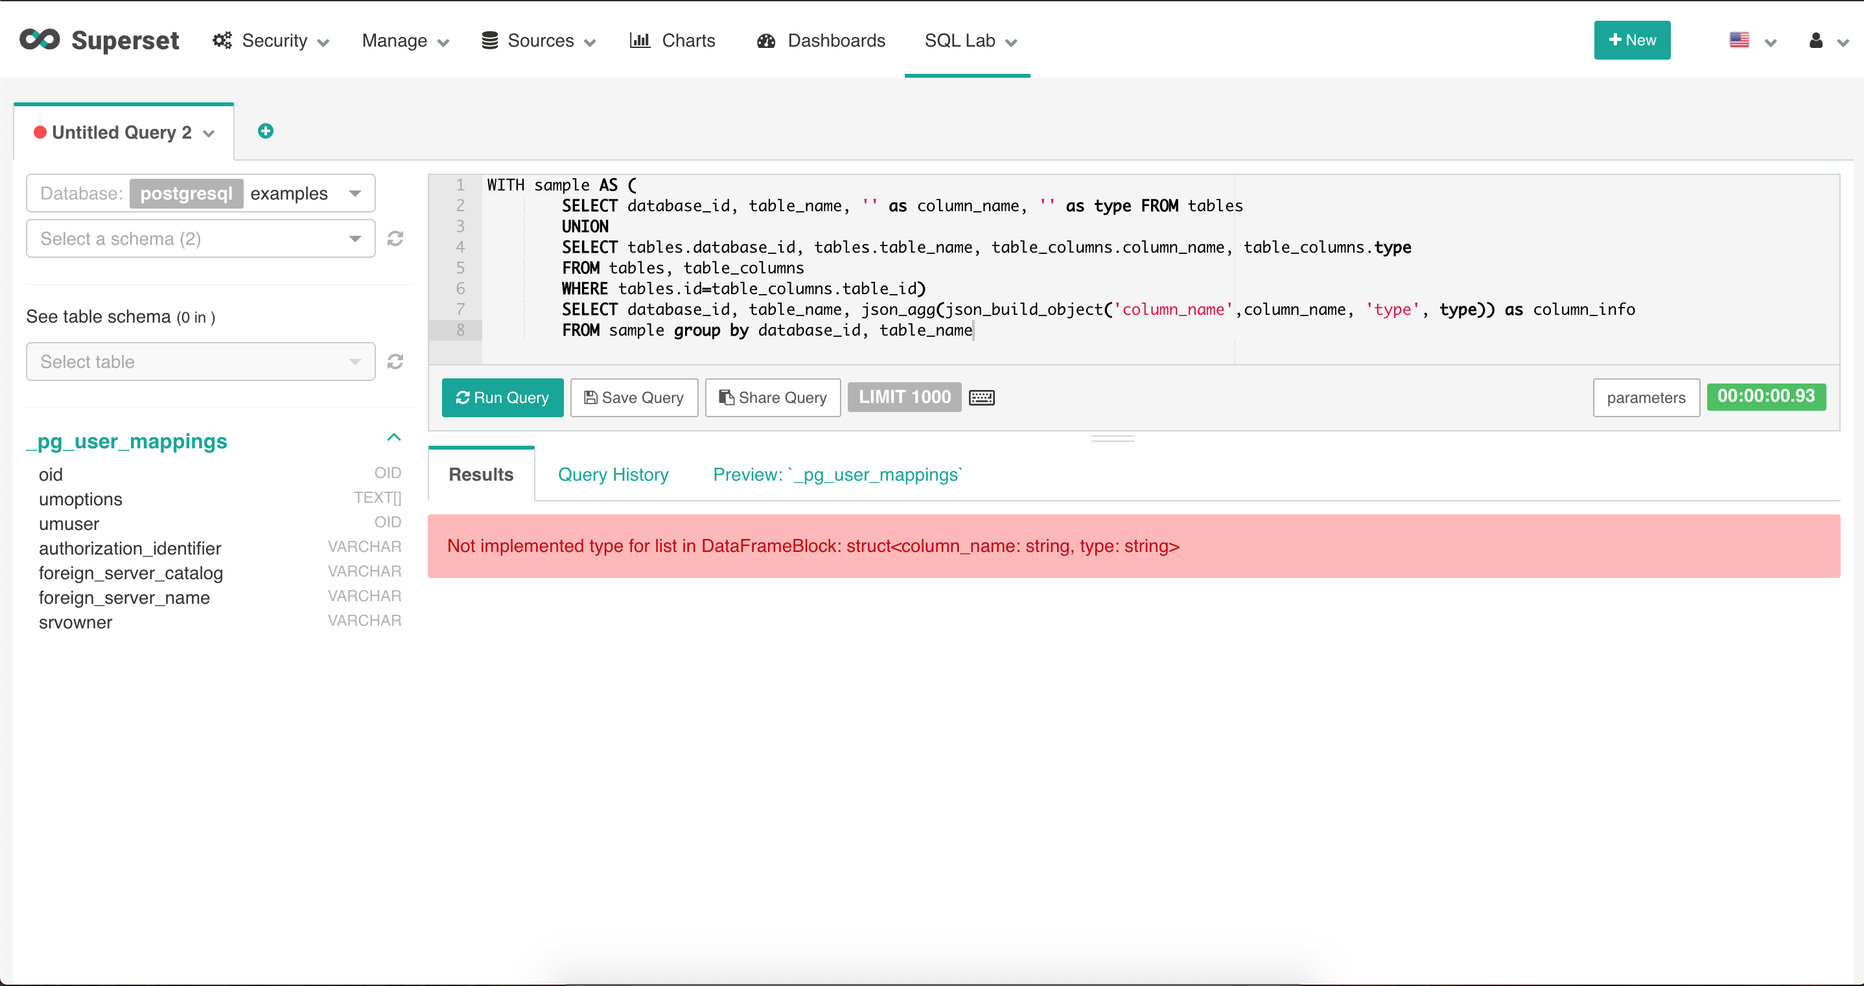Click the Dashboards gauge icon

765,41
